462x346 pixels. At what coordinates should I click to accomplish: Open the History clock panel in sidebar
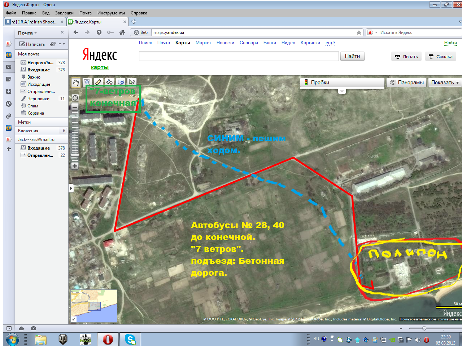(x=9, y=104)
